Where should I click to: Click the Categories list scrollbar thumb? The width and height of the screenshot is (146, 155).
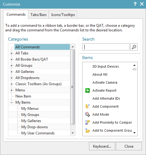point(73,87)
